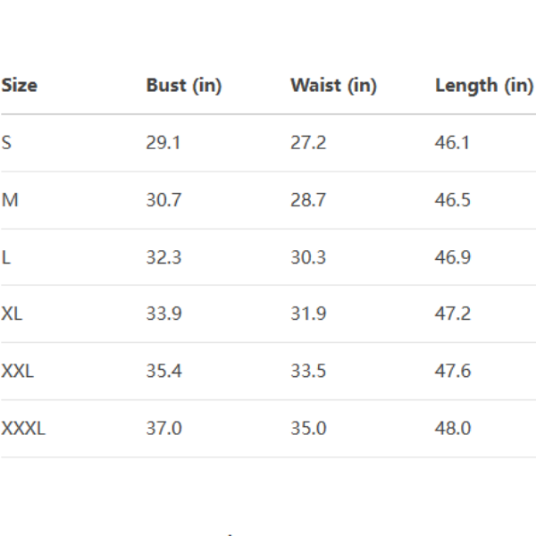536x536 pixels.
Task: Click the Bust (in) column header
Action: click(x=183, y=86)
